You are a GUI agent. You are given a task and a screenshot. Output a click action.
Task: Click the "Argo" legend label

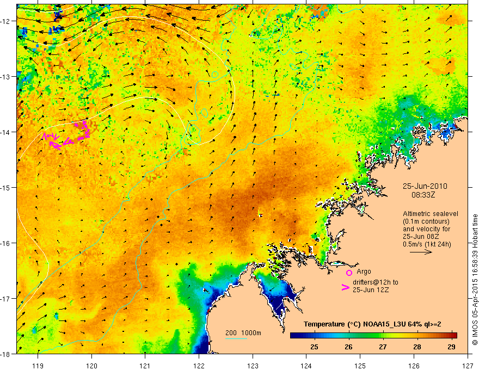(364, 272)
